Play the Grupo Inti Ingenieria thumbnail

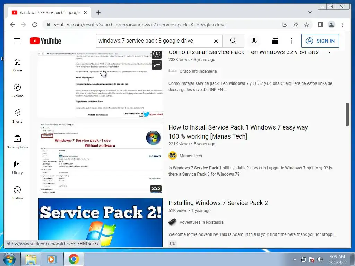100,84
